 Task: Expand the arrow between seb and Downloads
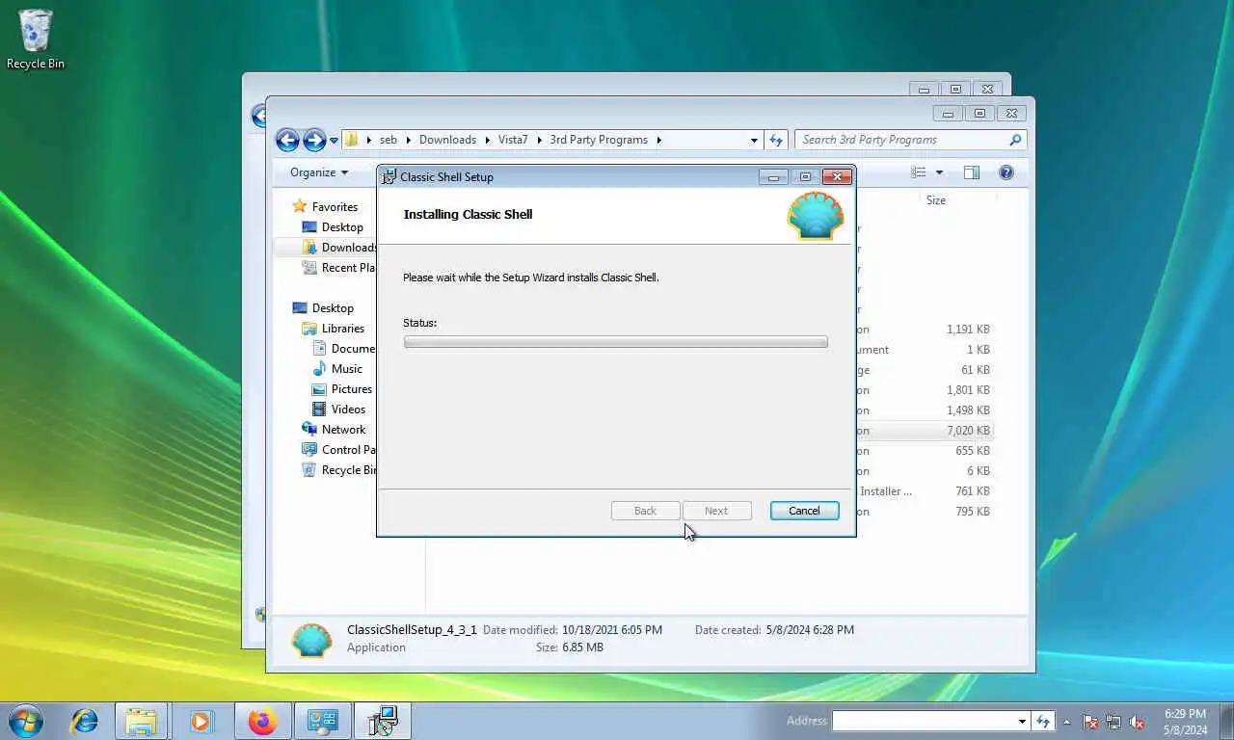[408, 140]
